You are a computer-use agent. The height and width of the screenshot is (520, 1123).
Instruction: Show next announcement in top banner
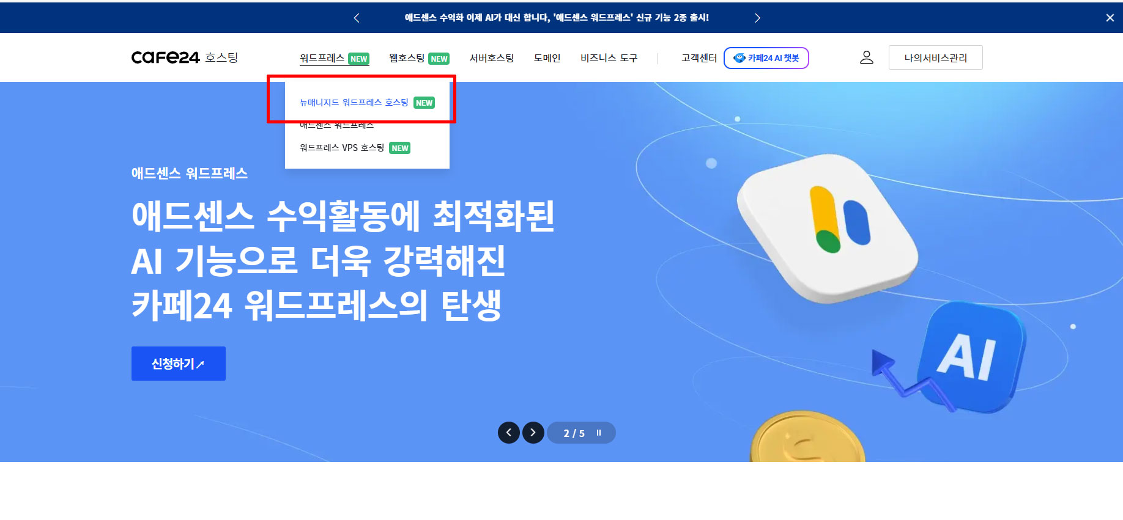pos(757,18)
